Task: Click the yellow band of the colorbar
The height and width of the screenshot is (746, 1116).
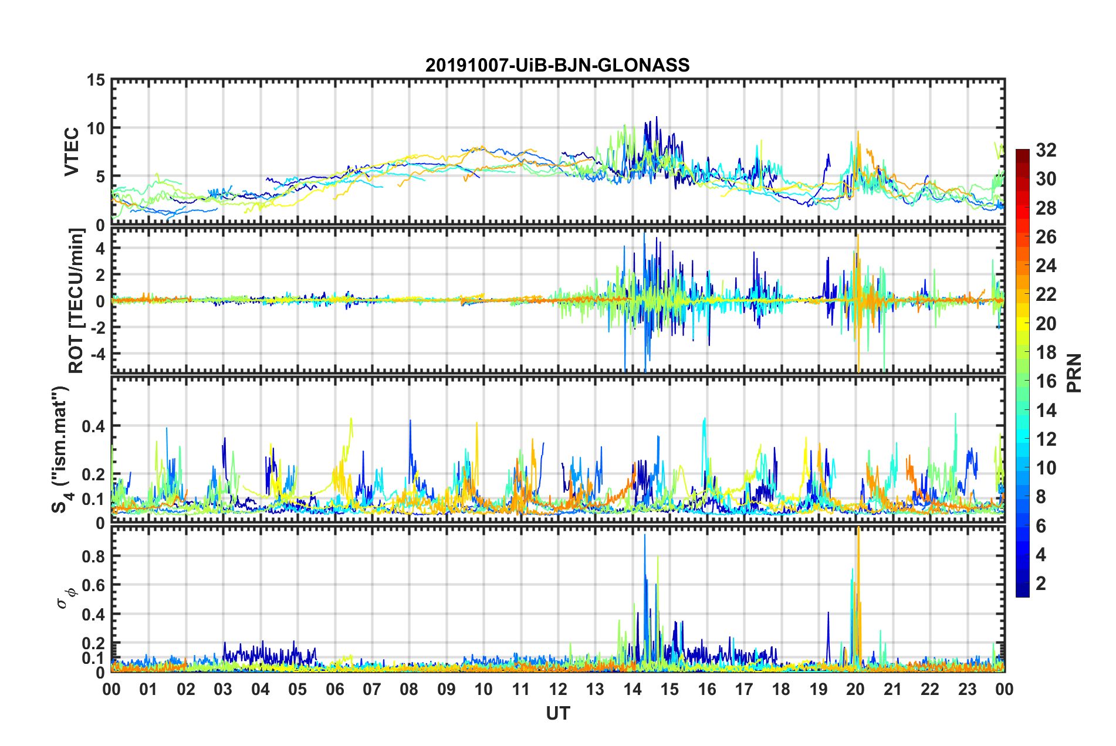Action: click(1023, 323)
